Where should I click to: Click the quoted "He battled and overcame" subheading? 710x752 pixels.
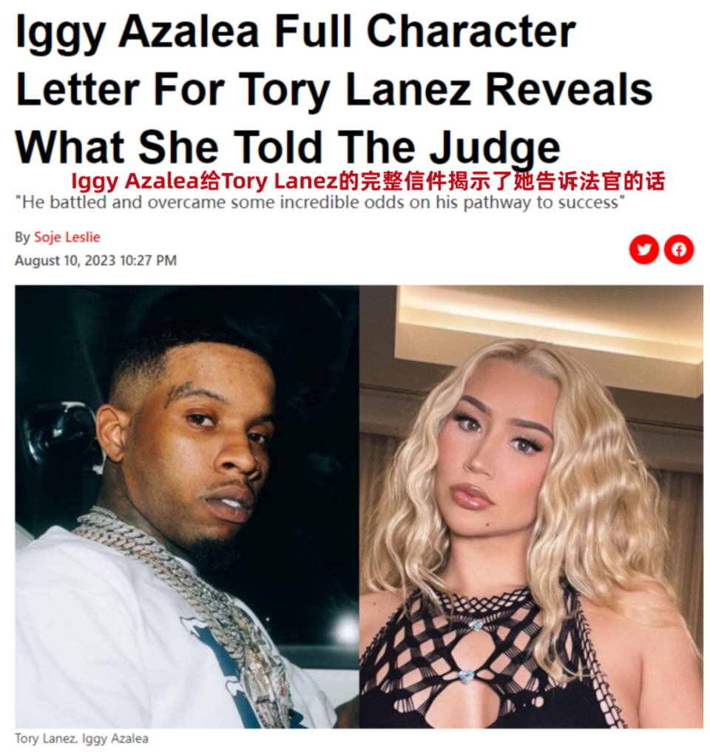[x=320, y=203]
